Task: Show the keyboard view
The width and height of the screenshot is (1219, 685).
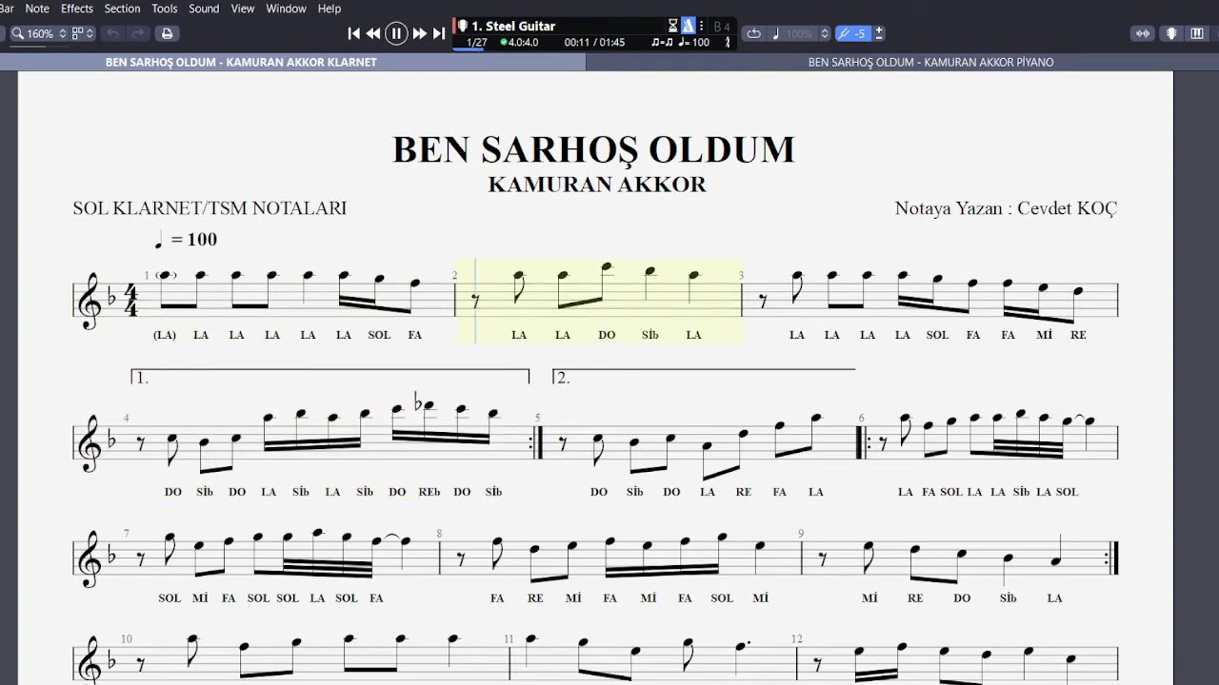Action: pos(1199,33)
